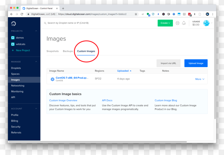Open the More menu for CentOS image
The image size is (224, 155).
coord(200,79)
